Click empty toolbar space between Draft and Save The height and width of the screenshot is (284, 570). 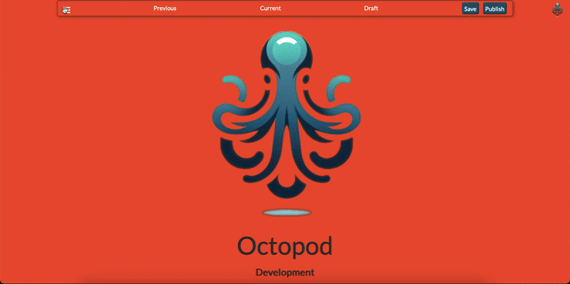coord(420,9)
